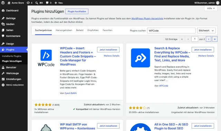221x131 pixels.
Task: Install WP Mail SMTP plugin
Action: (108, 126)
